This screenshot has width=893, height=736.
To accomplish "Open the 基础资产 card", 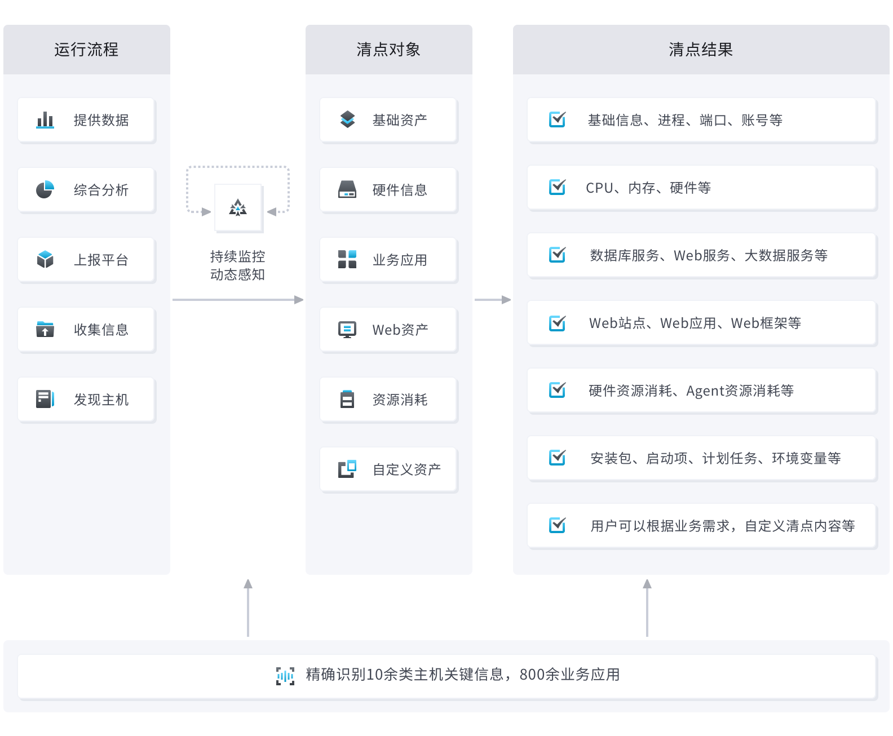I will (x=388, y=120).
